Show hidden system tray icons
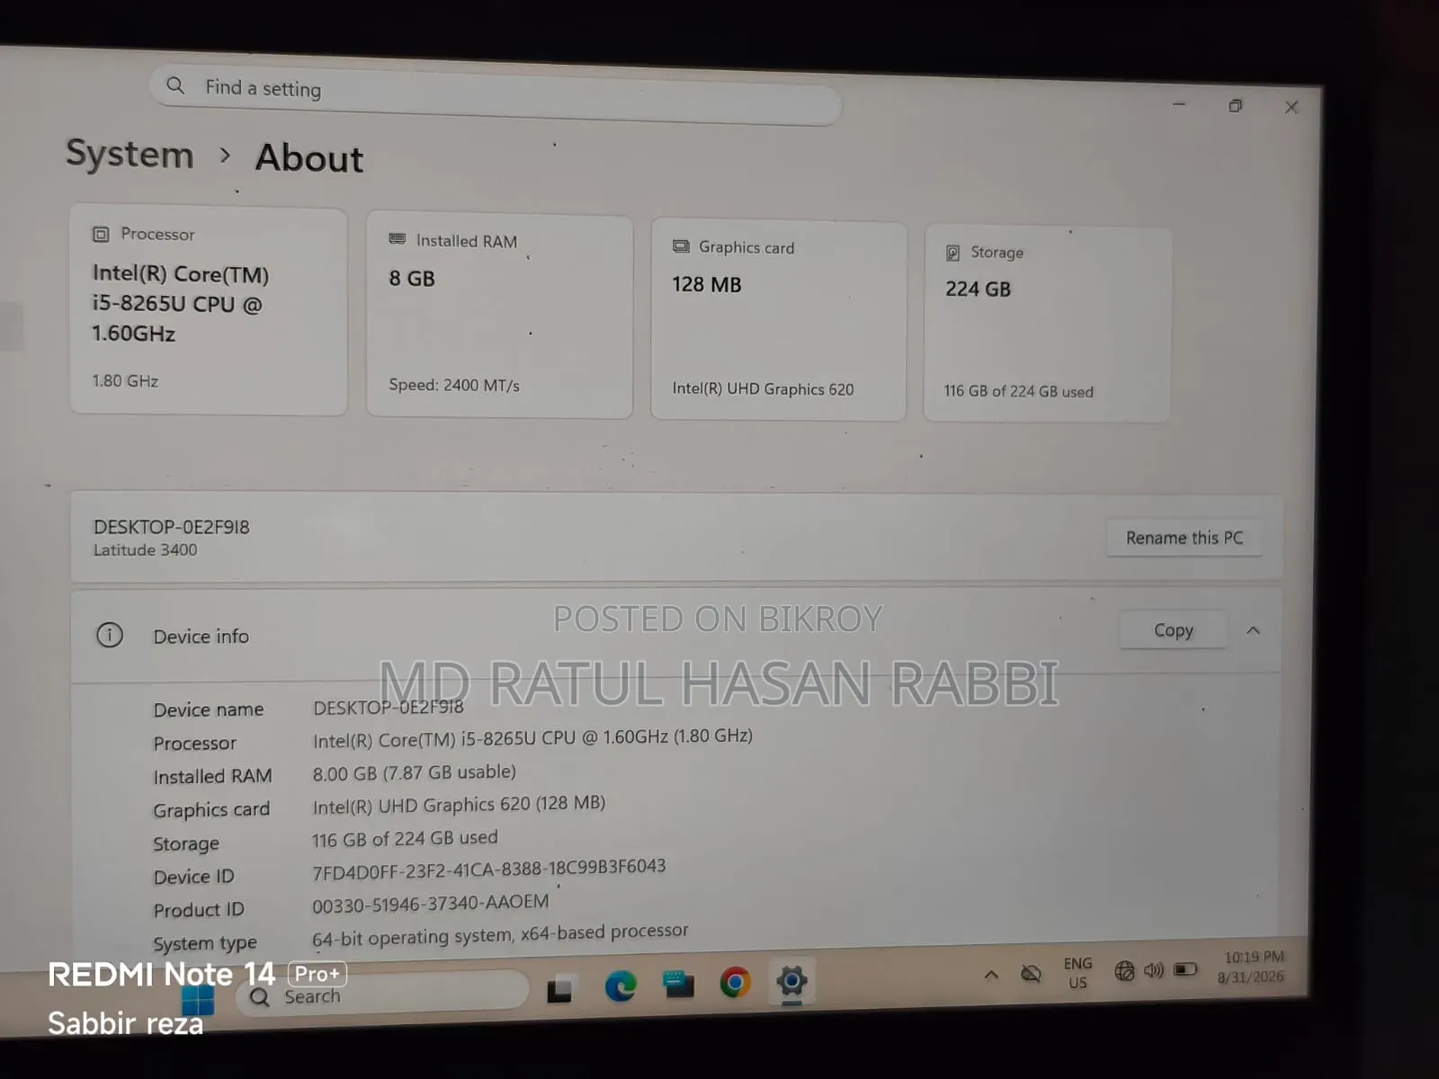The image size is (1439, 1079). click(x=991, y=974)
